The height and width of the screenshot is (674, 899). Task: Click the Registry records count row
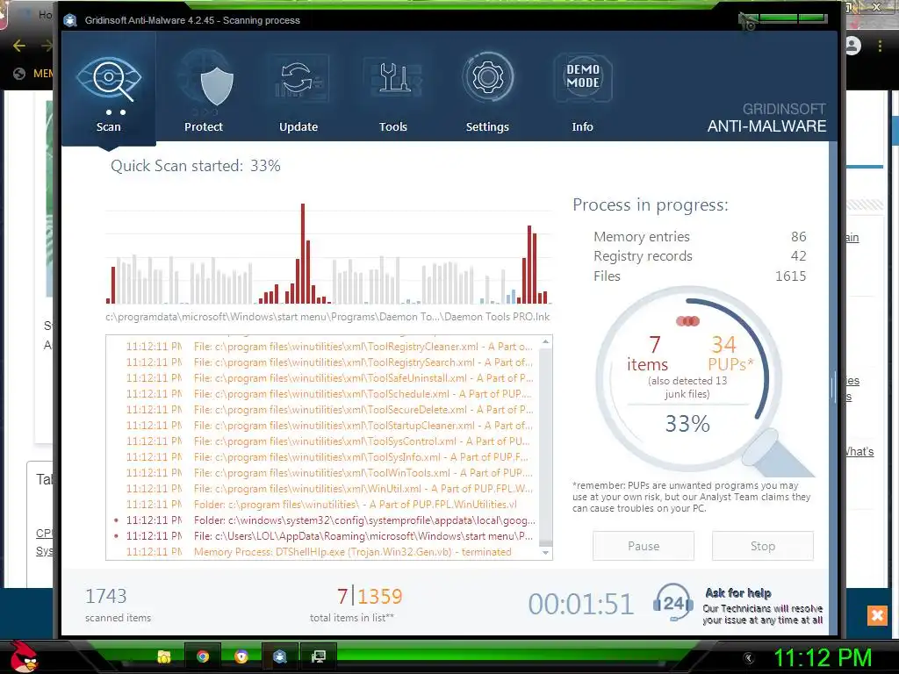(x=700, y=256)
